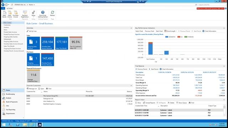Select Deerfield Graphics Company row
228x128 pixels.
(79, 104)
